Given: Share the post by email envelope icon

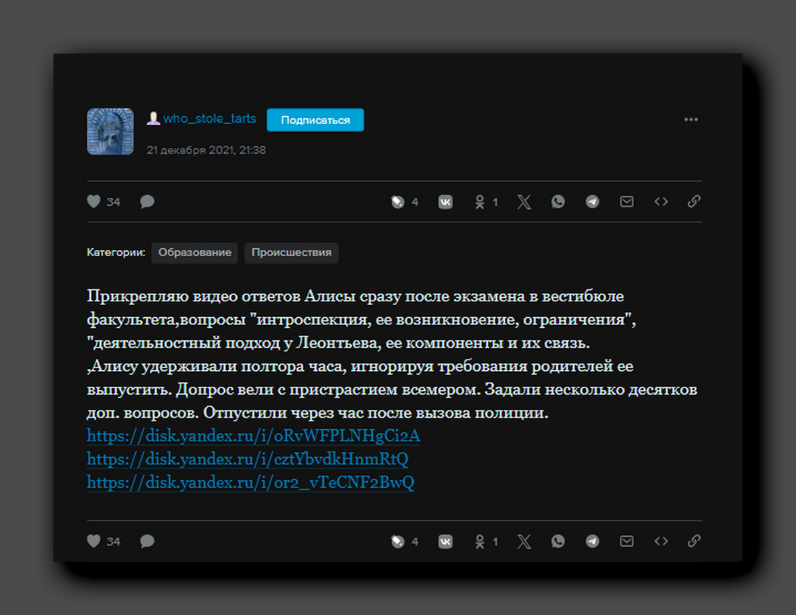Looking at the screenshot, I should pos(626,201).
